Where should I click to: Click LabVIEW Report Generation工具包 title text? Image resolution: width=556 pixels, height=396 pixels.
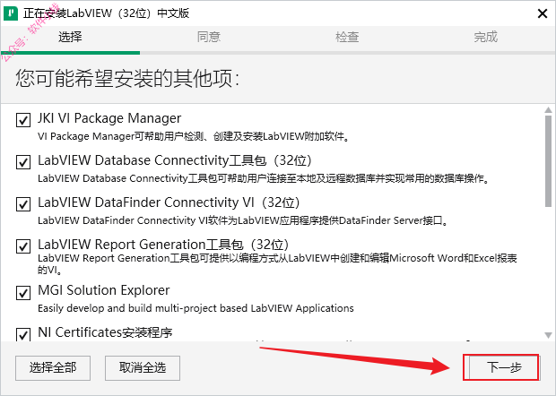163,245
